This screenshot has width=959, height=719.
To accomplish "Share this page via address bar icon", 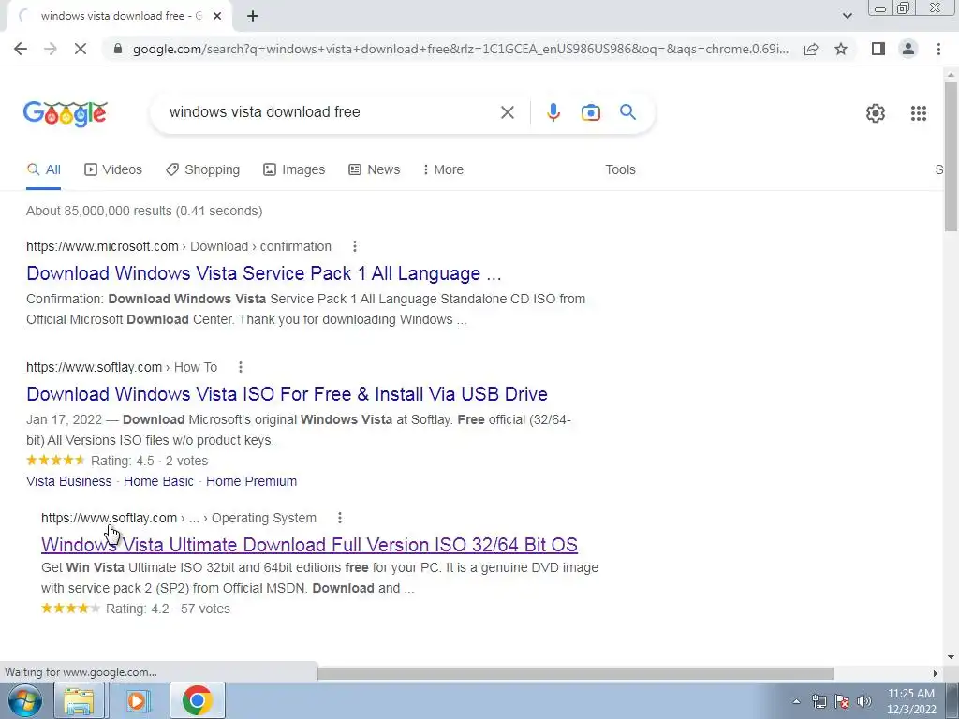I will point(811,49).
